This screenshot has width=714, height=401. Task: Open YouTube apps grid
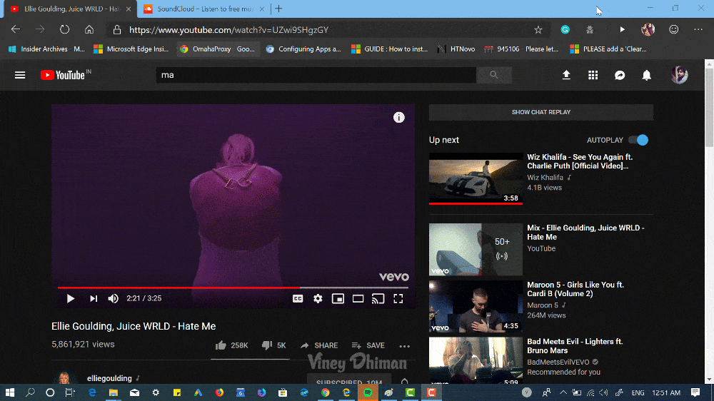click(593, 75)
